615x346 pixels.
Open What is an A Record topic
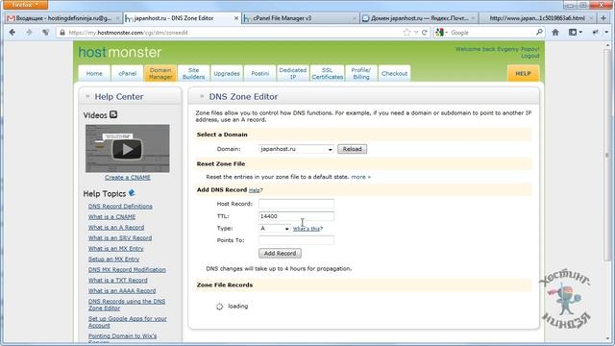[116, 227]
